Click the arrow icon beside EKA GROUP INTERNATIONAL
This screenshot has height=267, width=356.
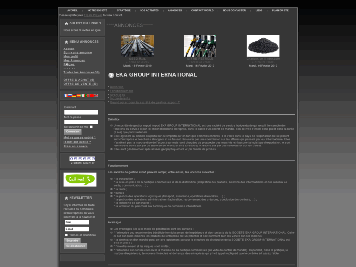pos(111,75)
